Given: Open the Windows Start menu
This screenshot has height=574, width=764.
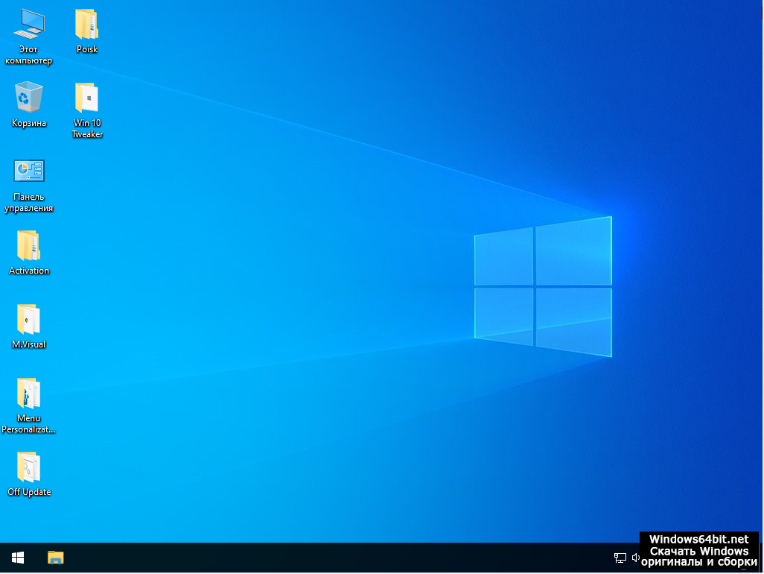Looking at the screenshot, I should 18,558.
